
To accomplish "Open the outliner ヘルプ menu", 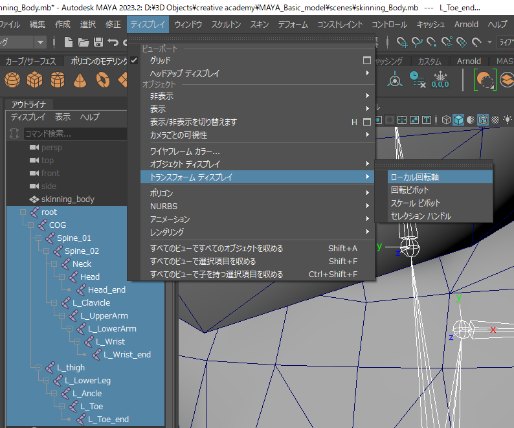I will click(89, 117).
